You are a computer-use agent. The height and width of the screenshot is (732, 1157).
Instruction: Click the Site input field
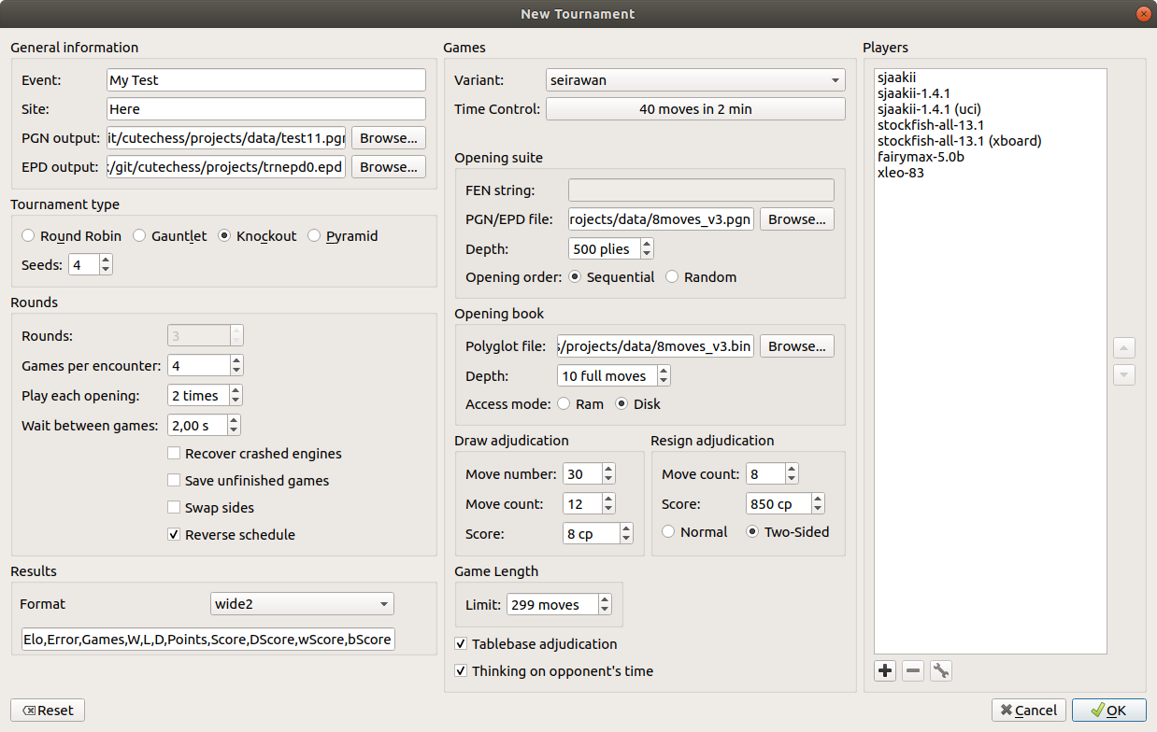point(266,109)
